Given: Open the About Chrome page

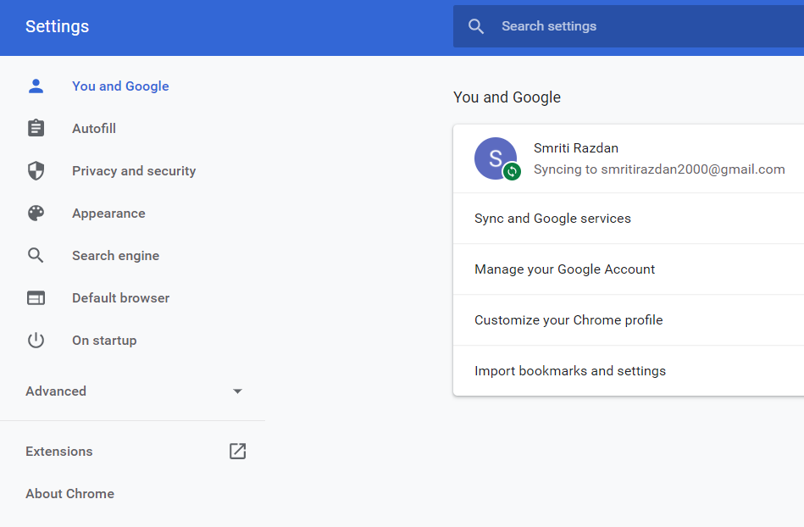Looking at the screenshot, I should click(69, 494).
